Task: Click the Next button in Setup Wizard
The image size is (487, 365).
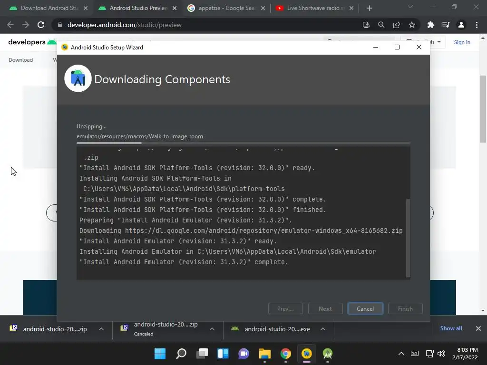Action: pos(325,308)
